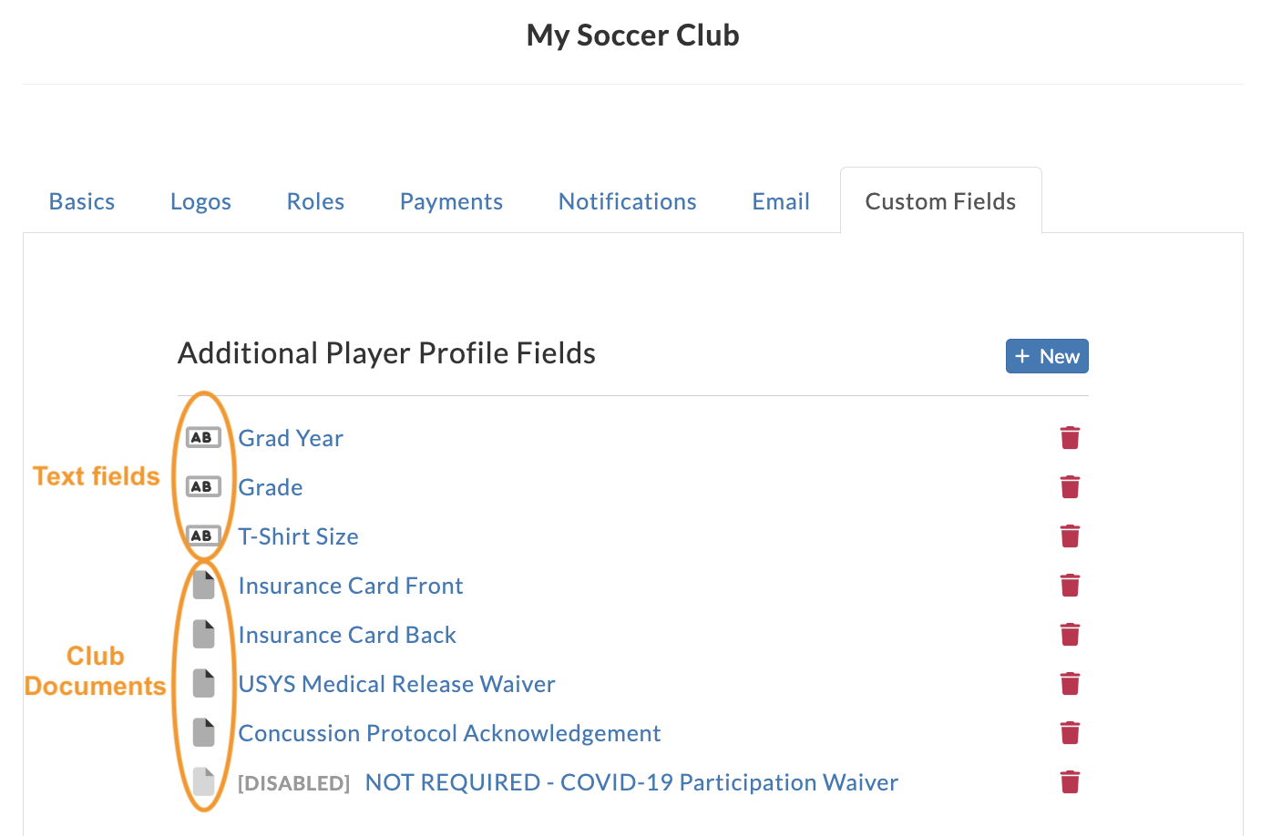Delete Insurance Card Back with trash icon
The image size is (1261, 836).
1070,635
